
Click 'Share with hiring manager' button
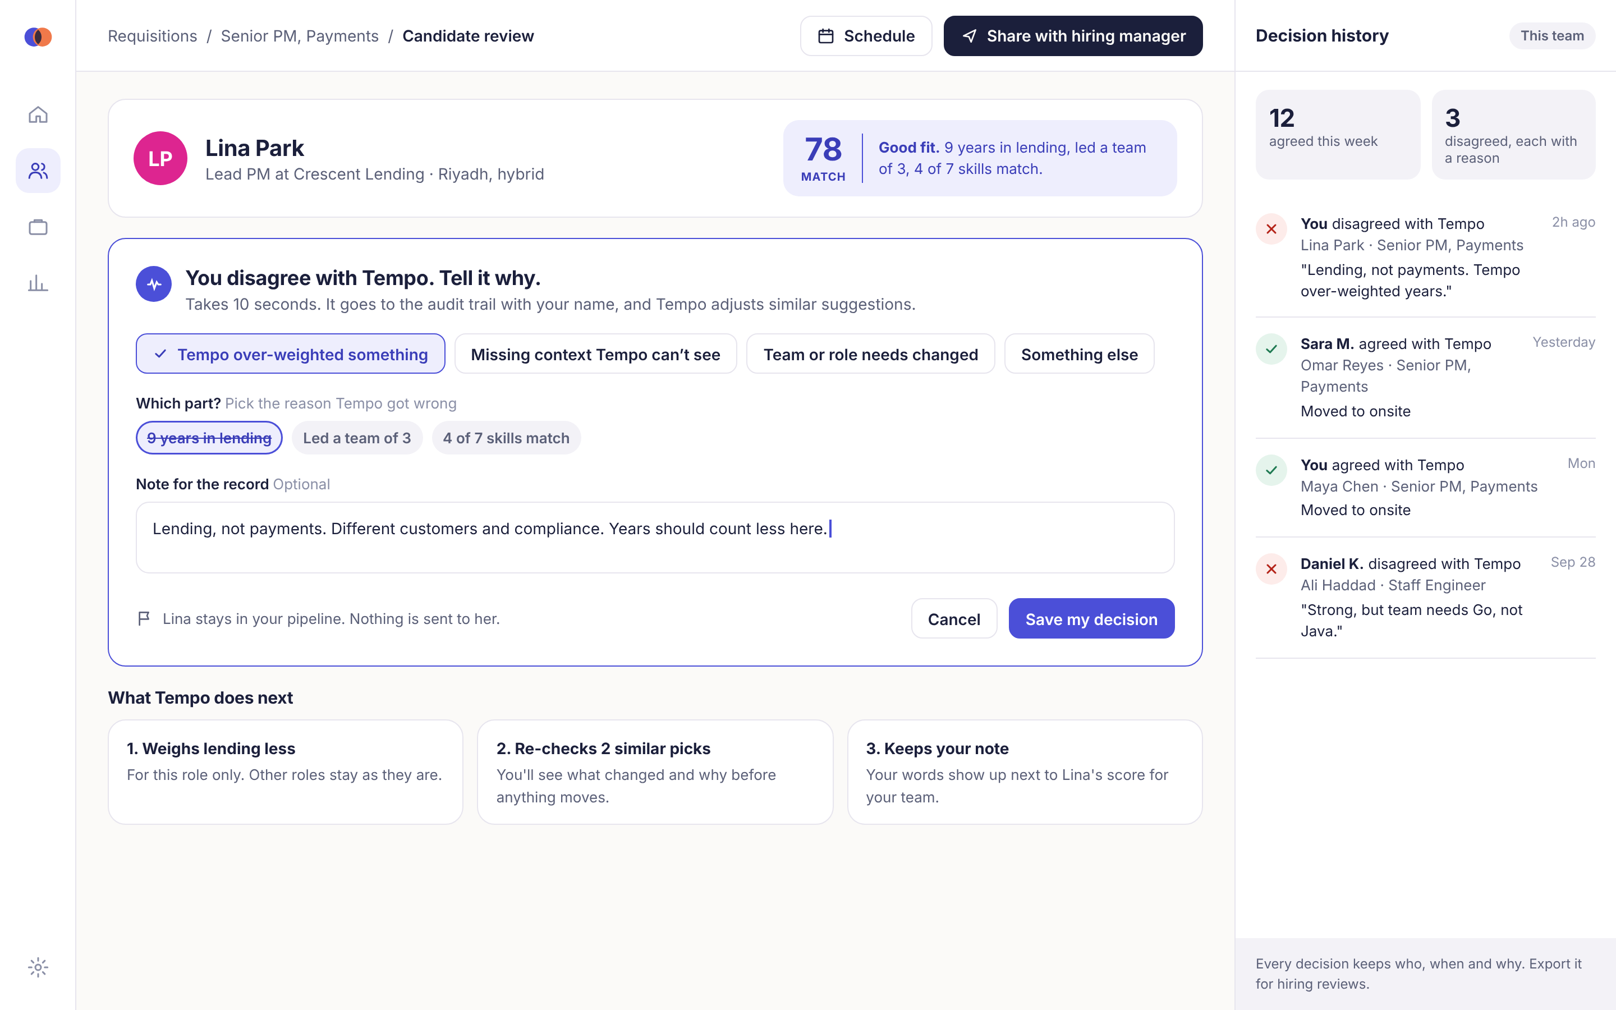tap(1073, 36)
